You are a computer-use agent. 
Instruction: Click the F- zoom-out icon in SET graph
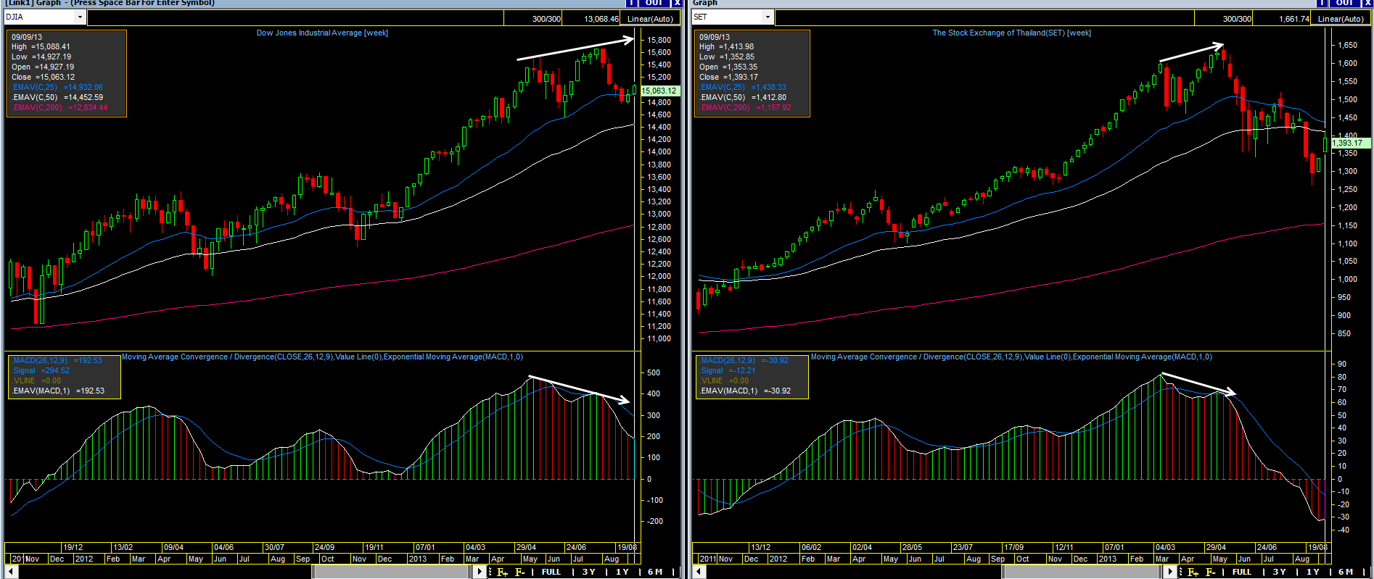click(1210, 572)
